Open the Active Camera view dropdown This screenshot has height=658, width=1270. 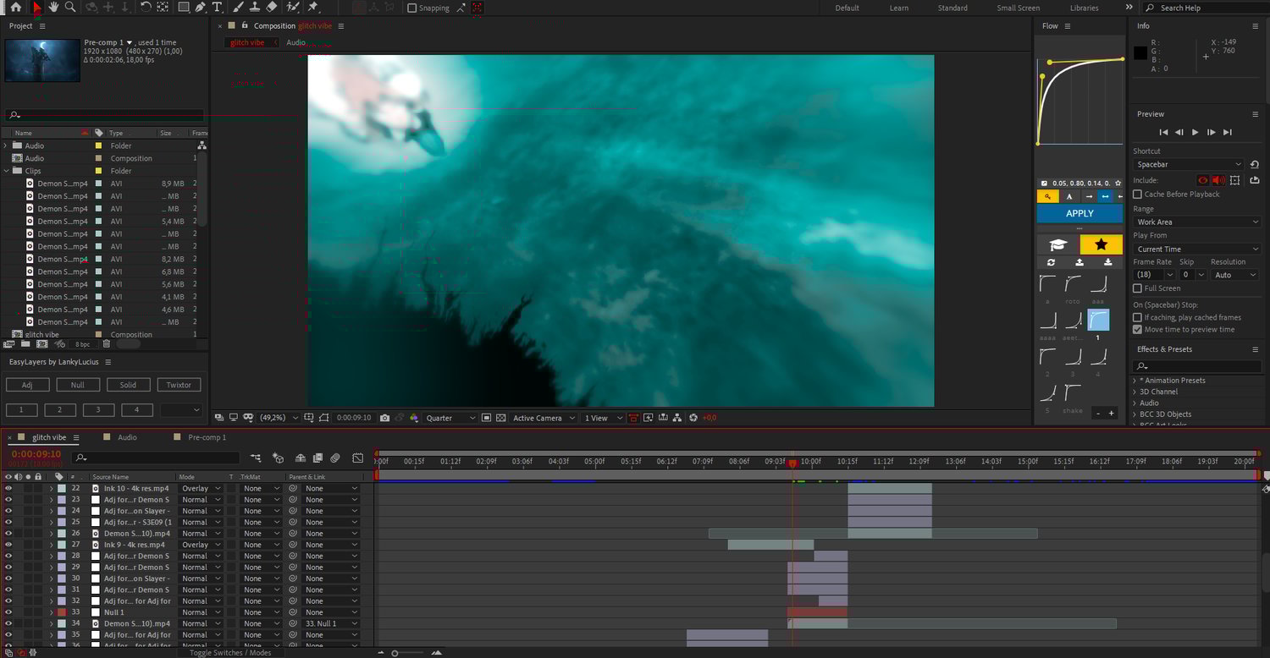point(544,418)
